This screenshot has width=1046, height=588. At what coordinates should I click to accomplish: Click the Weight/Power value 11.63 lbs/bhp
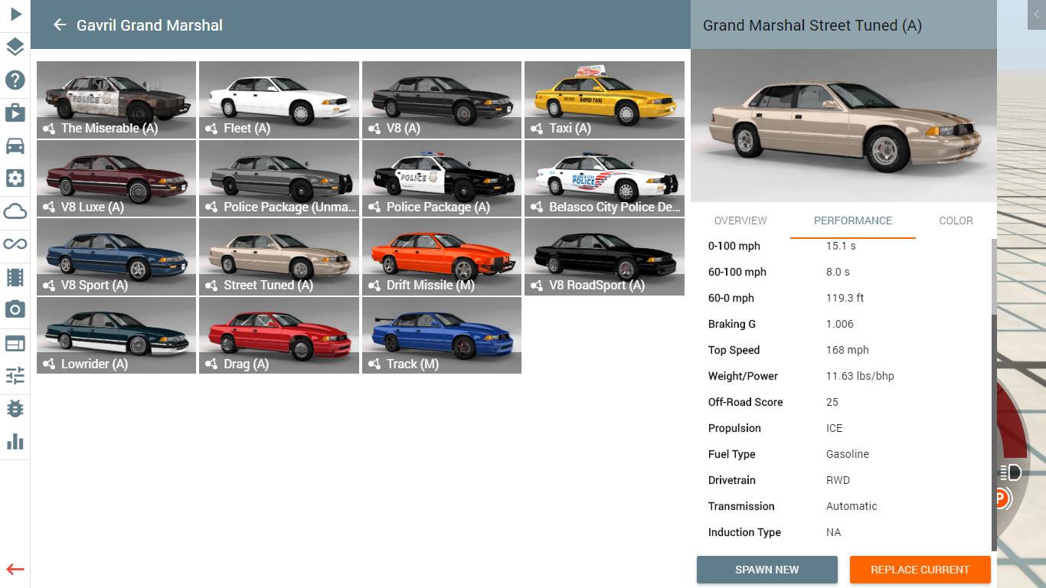click(x=860, y=376)
